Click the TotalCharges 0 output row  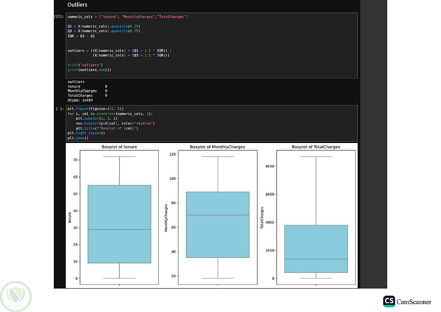click(87, 96)
